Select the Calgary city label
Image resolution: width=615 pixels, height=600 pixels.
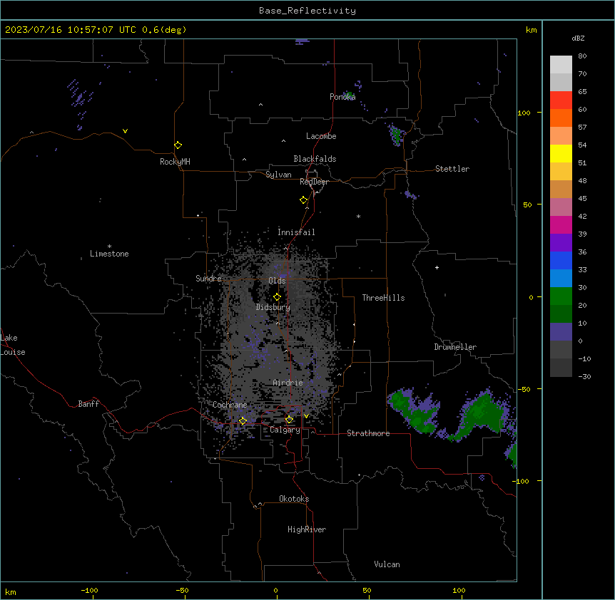pyautogui.click(x=285, y=430)
